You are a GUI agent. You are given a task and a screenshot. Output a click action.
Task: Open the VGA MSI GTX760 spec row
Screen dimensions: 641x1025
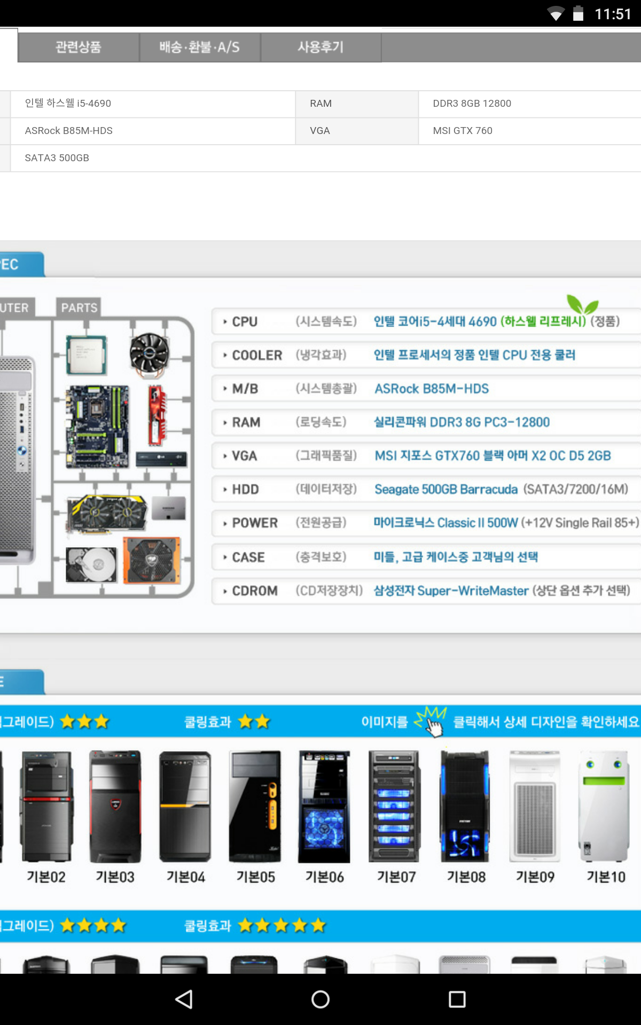426,456
